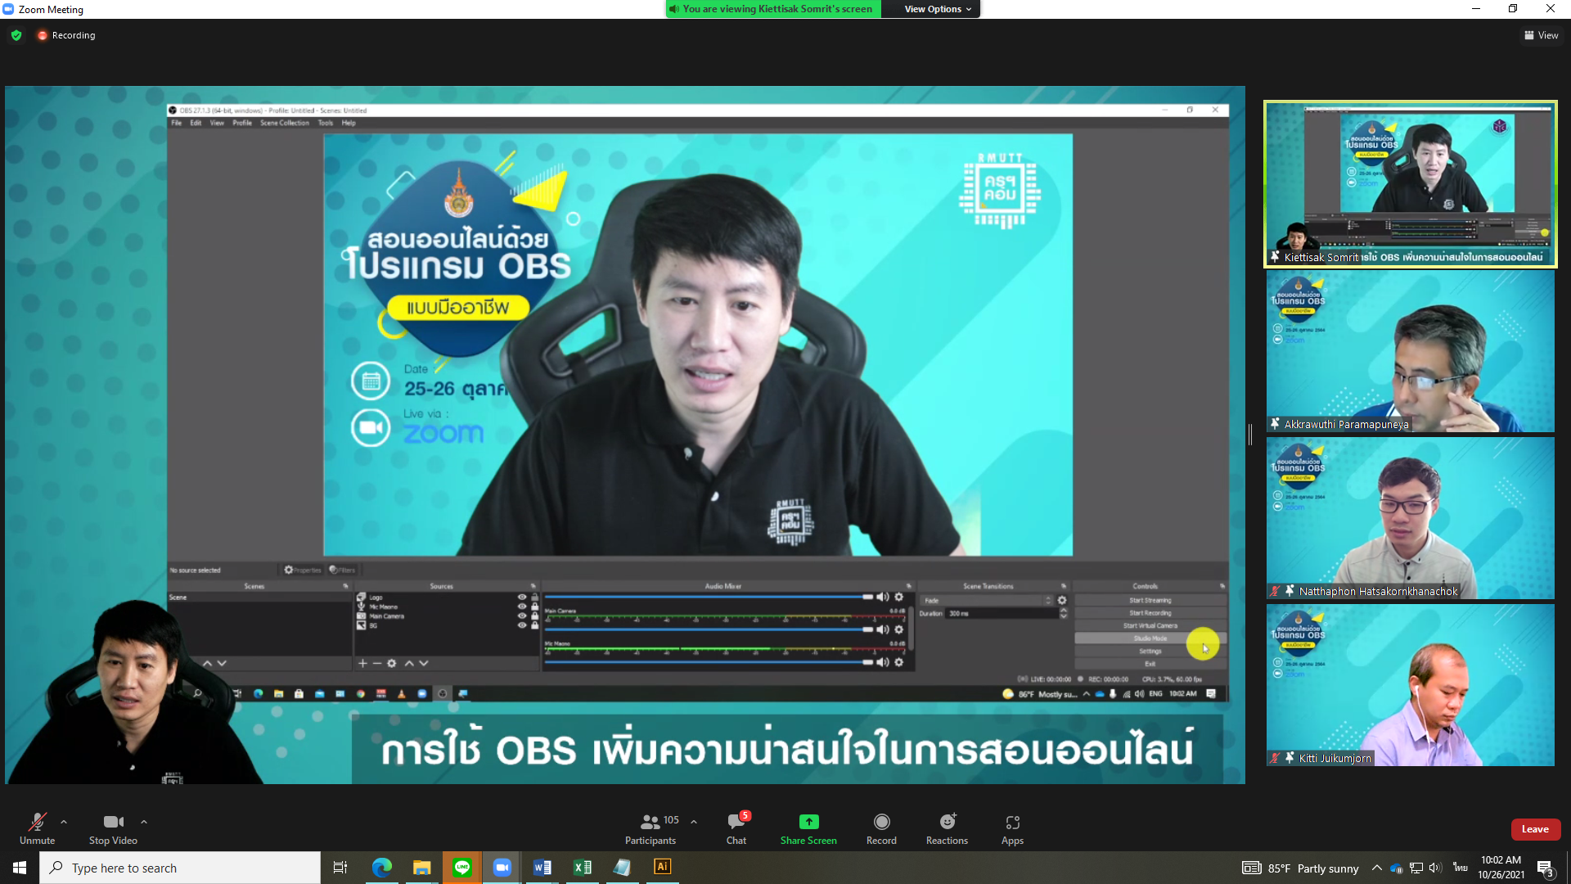This screenshot has height=884, width=1571.
Task: Mute Main Camera audio in OBS mixer
Action: [x=883, y=629]
